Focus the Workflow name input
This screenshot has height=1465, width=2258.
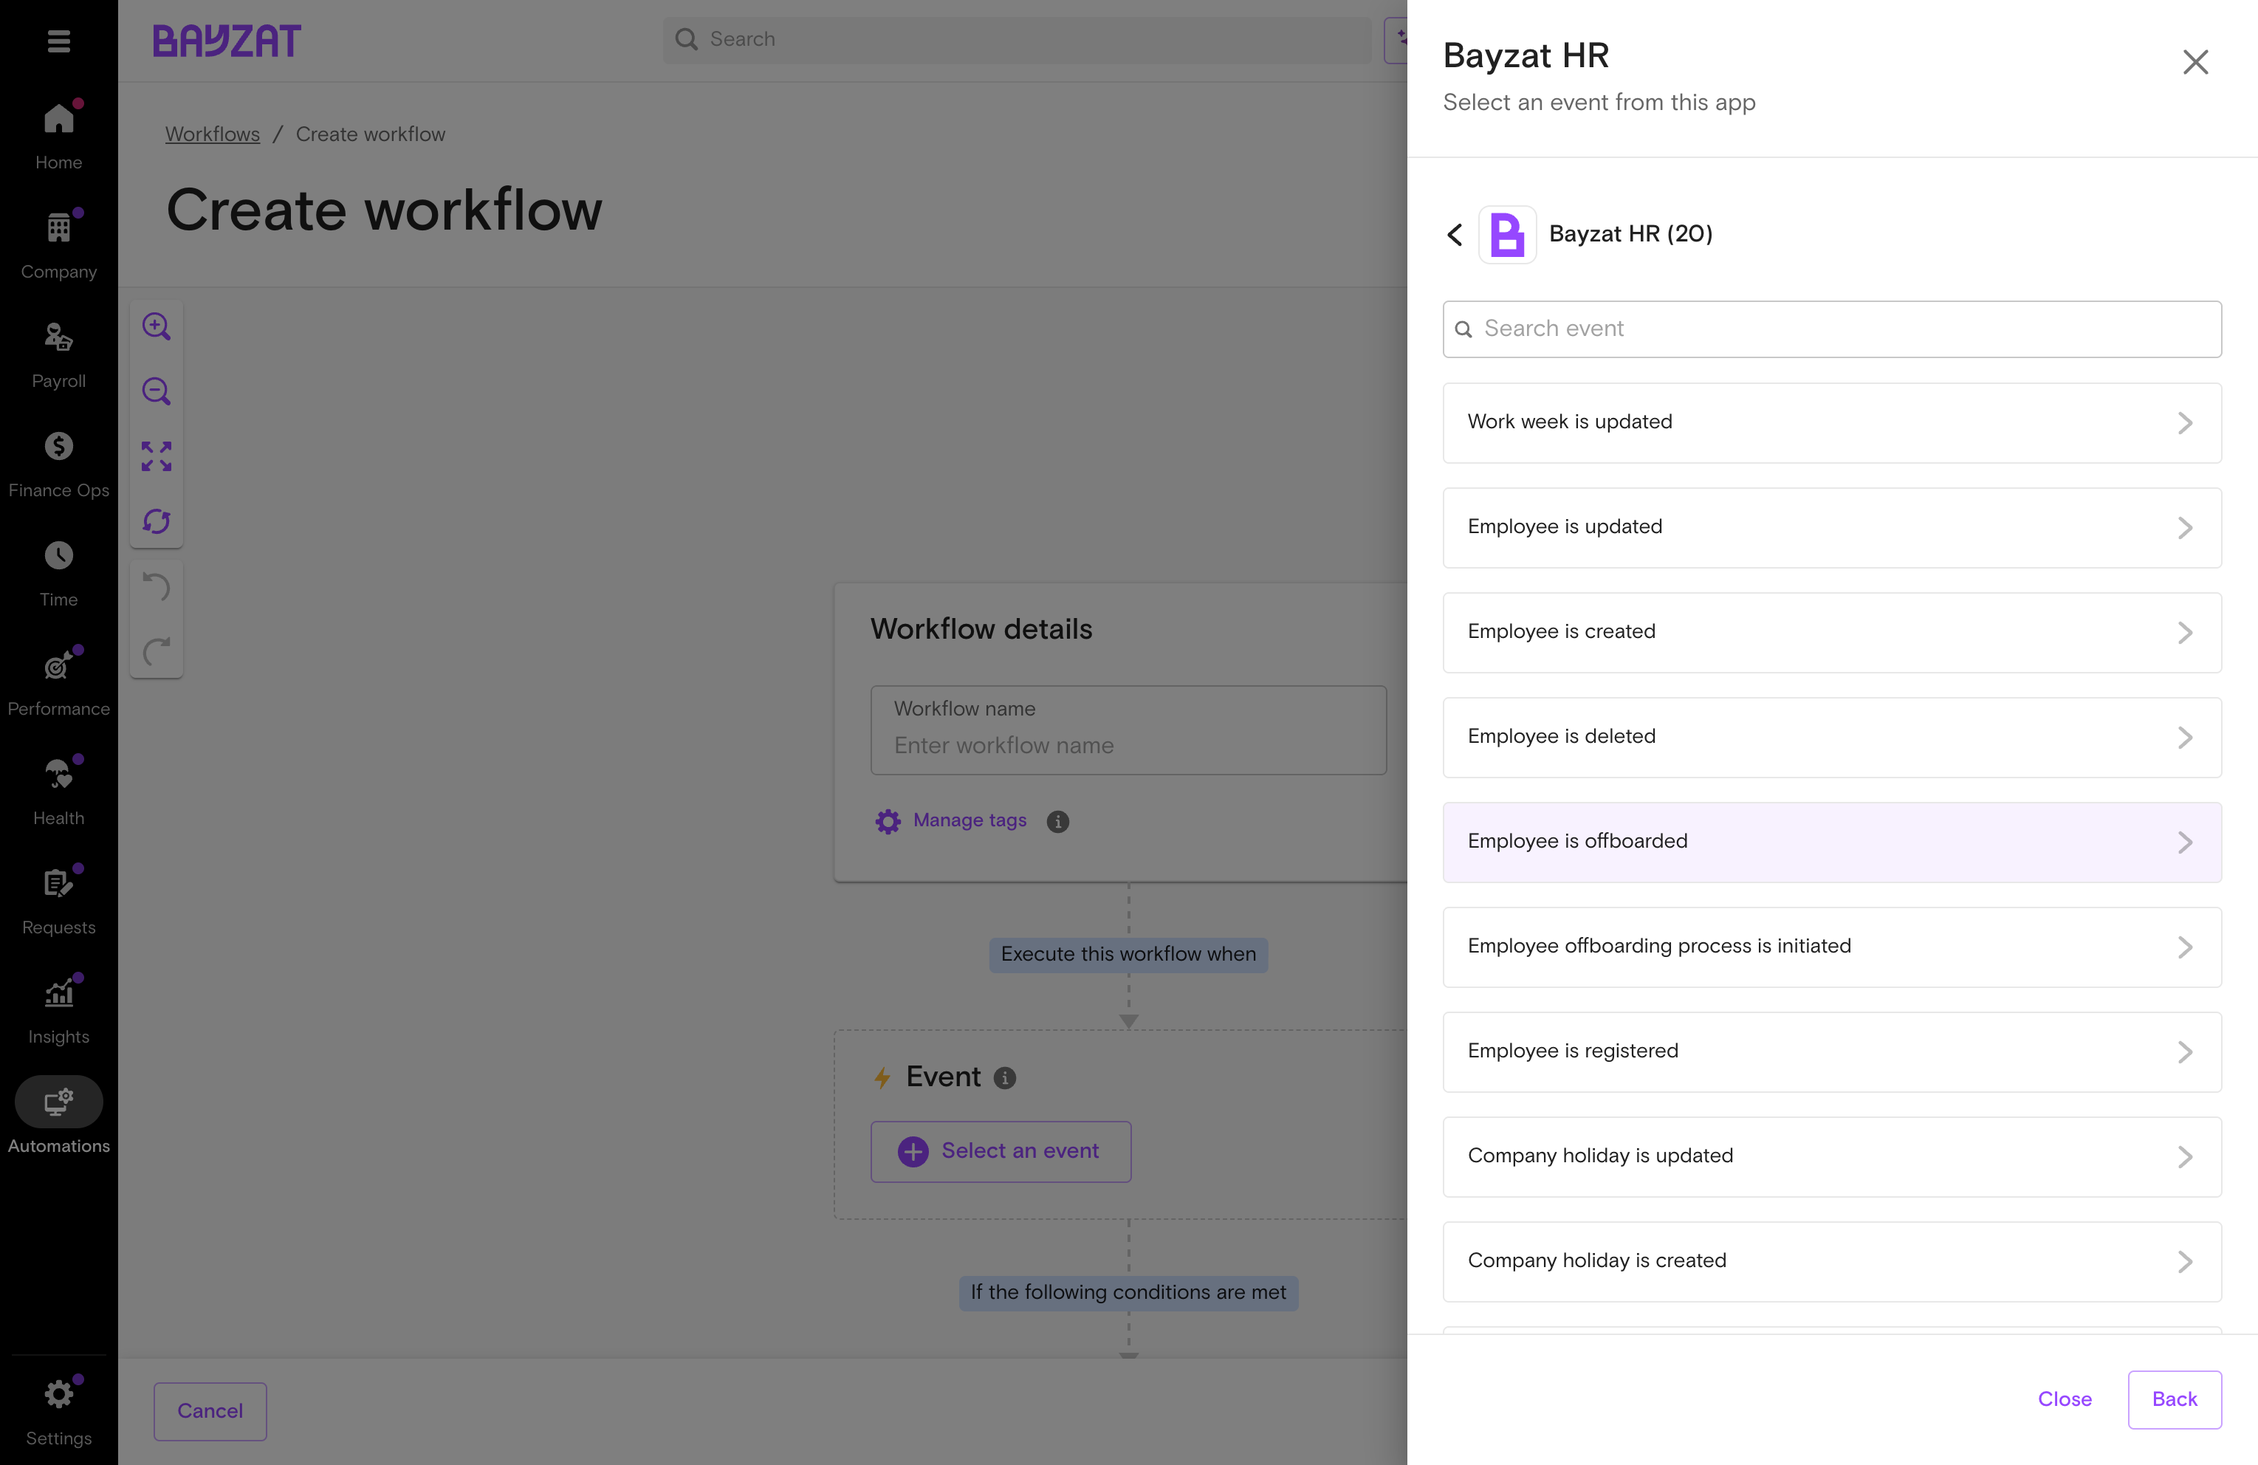point(1128,730)
